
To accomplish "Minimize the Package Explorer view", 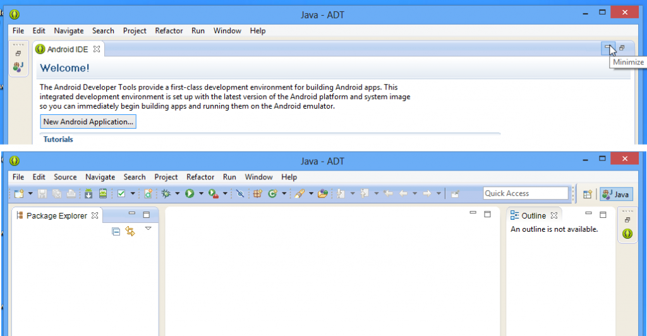I will coord(132,213).
